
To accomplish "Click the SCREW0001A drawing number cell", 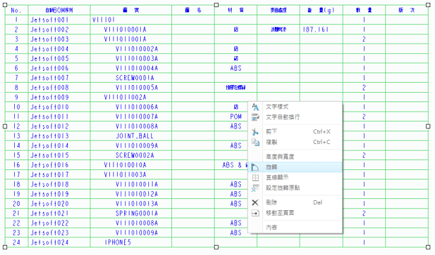I will tap(135, 78).
